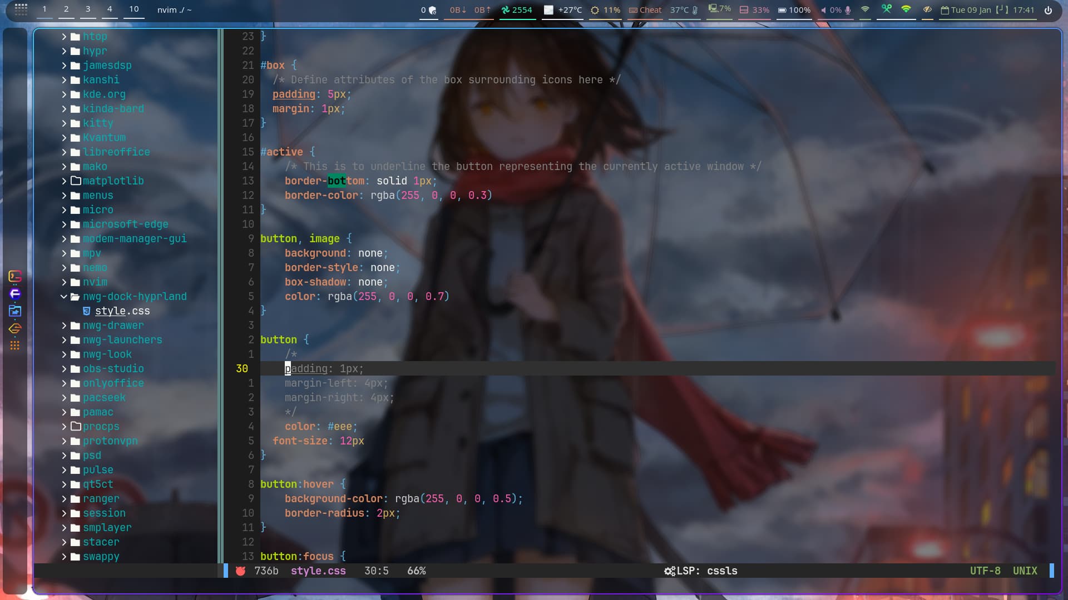1068x600 pixels.
Task: Collapse the nwg-dock-hyprland folder
Action: point(63,296)
